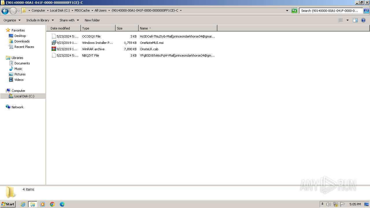
Task: Open Include in library dropdown
Action: point(40,20)
